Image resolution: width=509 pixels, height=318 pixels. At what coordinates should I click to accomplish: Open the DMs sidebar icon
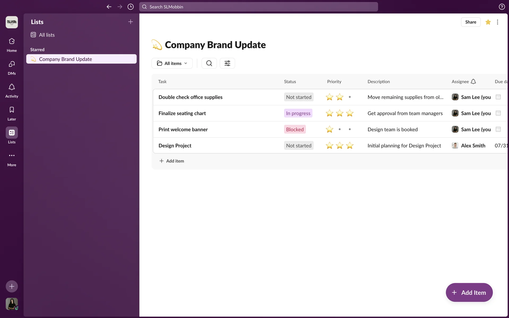tap(12, 64)
